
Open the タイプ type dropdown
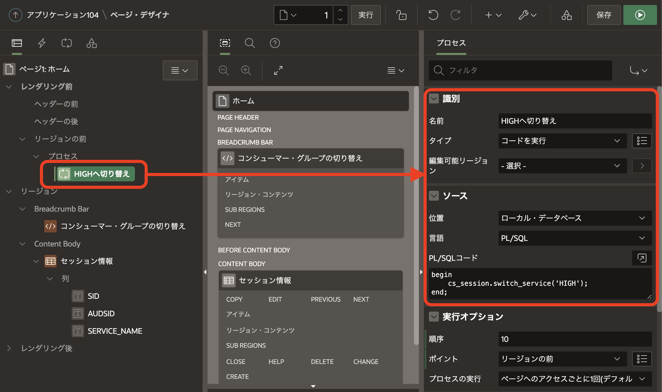[x=563, y=141]
